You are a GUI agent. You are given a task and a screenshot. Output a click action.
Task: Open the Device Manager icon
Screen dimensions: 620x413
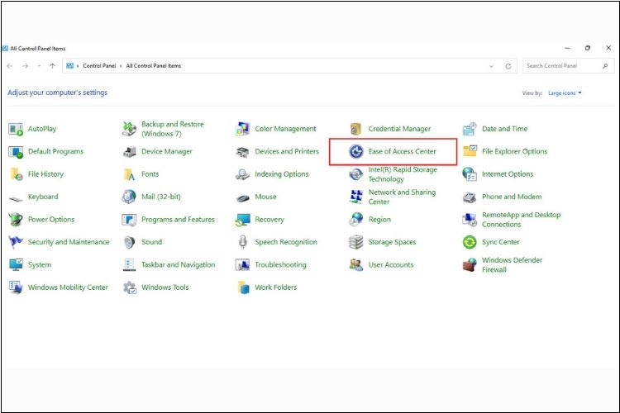tap(129, 152)
